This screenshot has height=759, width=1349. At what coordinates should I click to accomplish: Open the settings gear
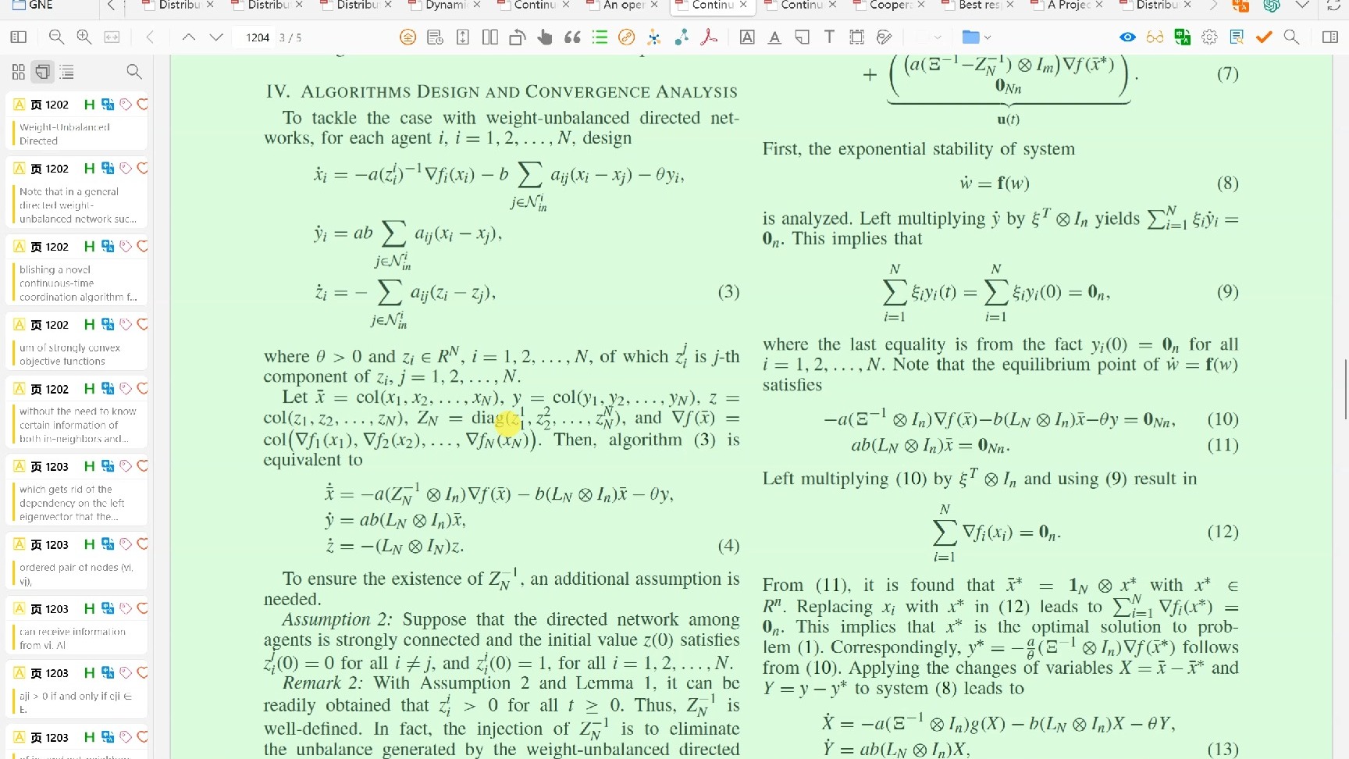click(x=1209, y=37)
